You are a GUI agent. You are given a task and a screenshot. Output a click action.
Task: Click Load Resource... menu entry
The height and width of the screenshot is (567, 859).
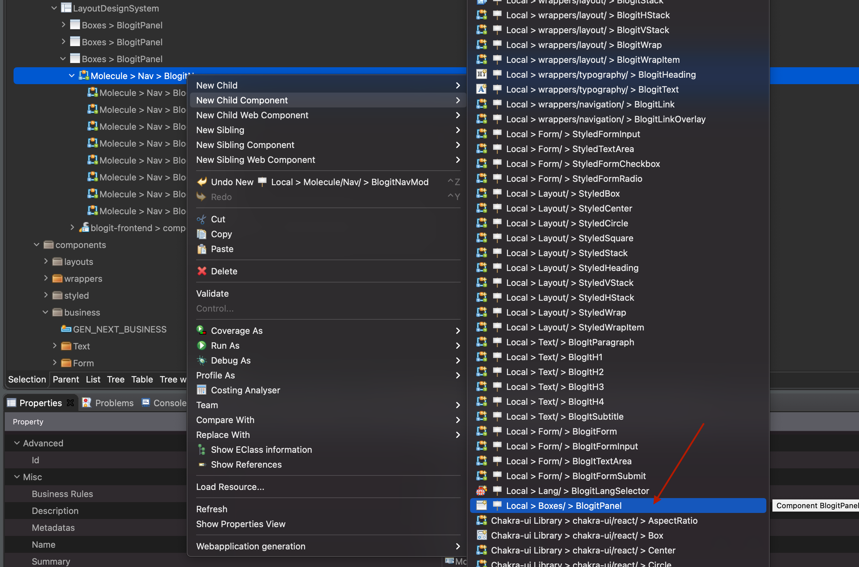pyautogui.click(x=230, y=487)
